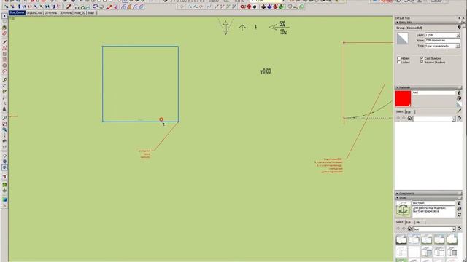Select the red T Text tool in left toolbar

tap(4, 176)
